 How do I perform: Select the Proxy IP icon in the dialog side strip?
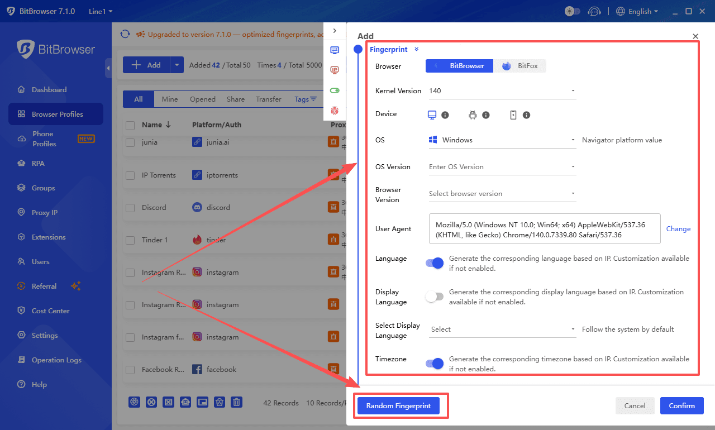(335, 70)
